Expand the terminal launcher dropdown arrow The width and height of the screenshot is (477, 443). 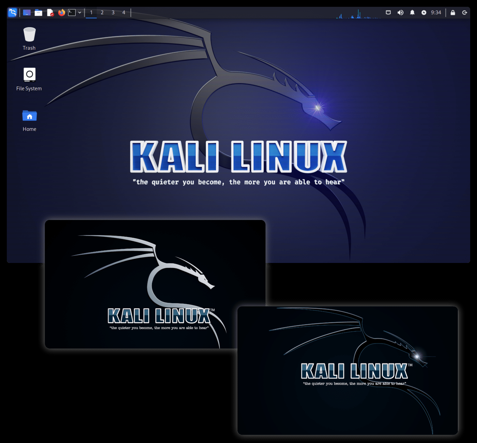point(79,12)
